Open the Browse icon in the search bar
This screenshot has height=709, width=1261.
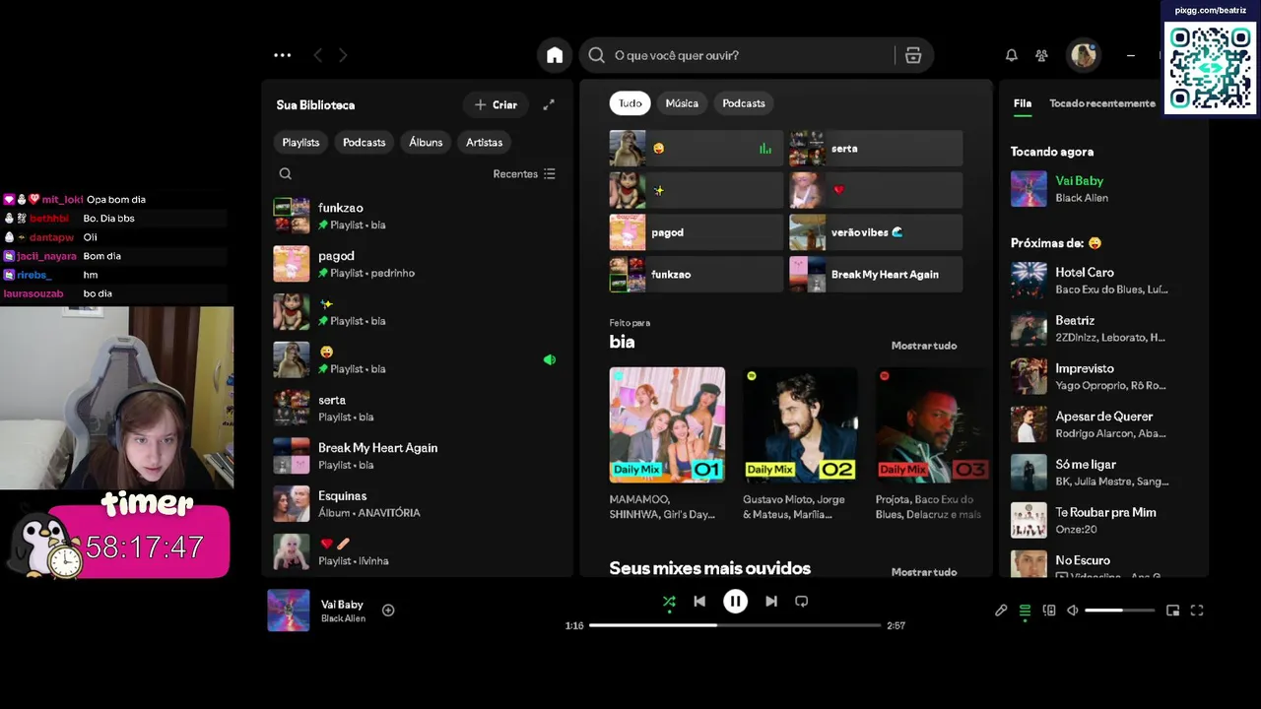(913, 55)
